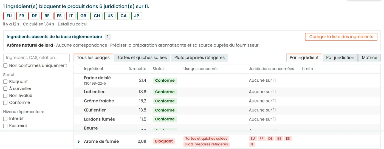Click the Arôme de fumée ingredient name
This screenshot has width=384, height=149.
[101, 142]
